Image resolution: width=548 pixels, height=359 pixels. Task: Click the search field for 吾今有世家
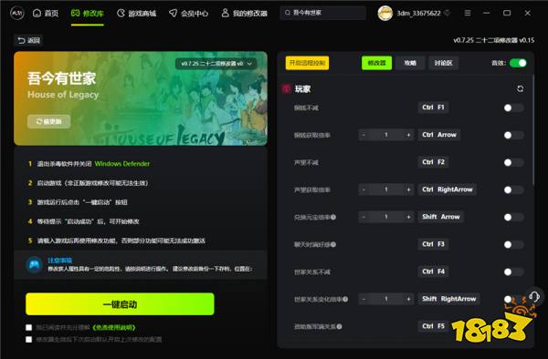coord(323,13)
